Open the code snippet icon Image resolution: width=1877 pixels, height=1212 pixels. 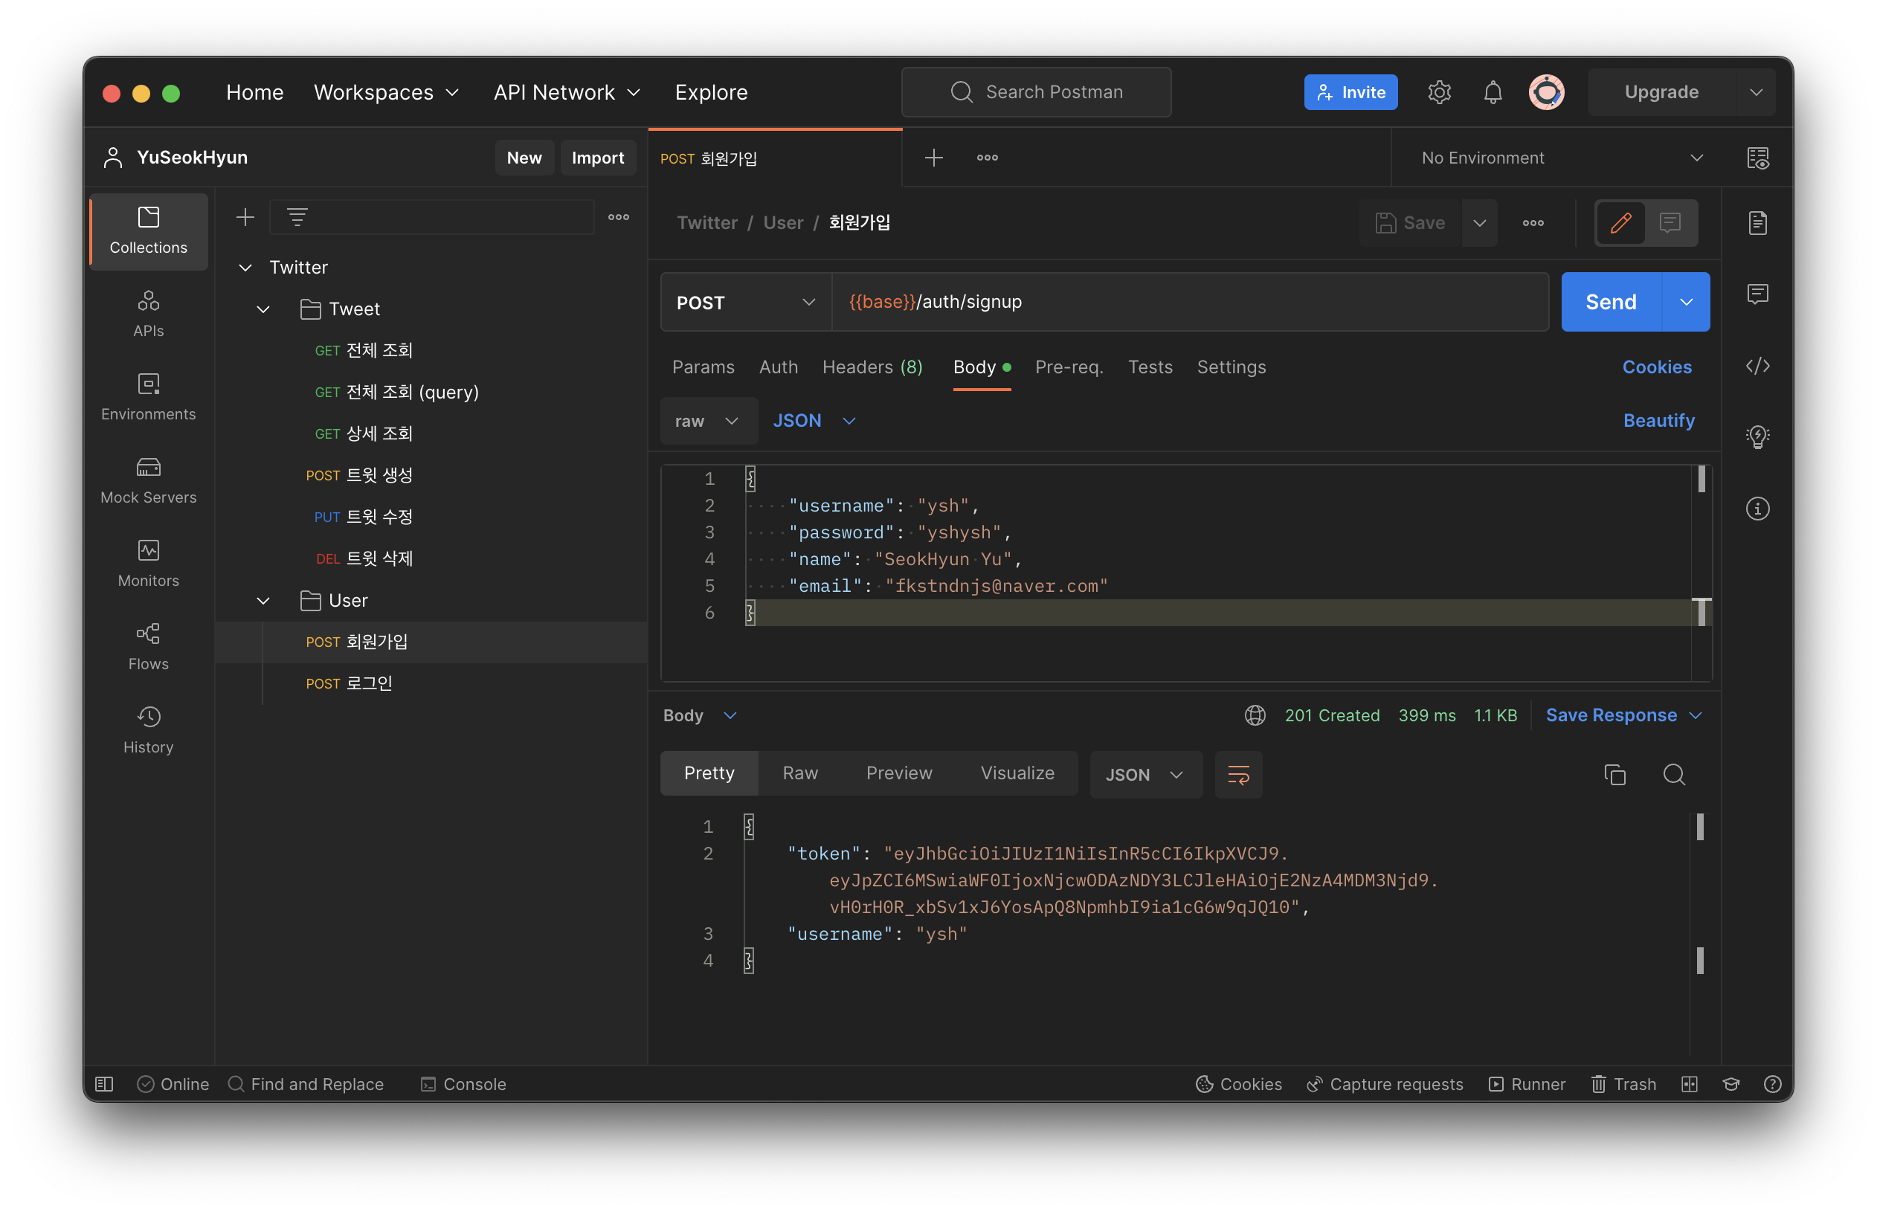1757,366
